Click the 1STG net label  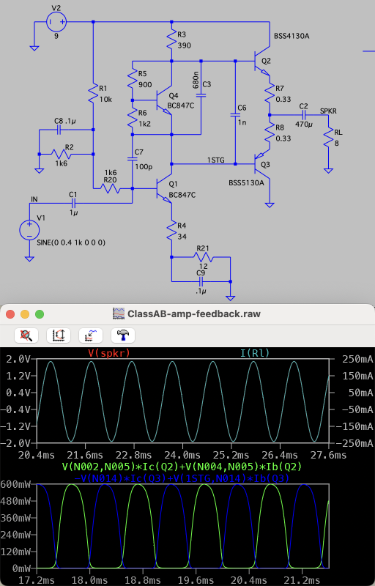216,160
